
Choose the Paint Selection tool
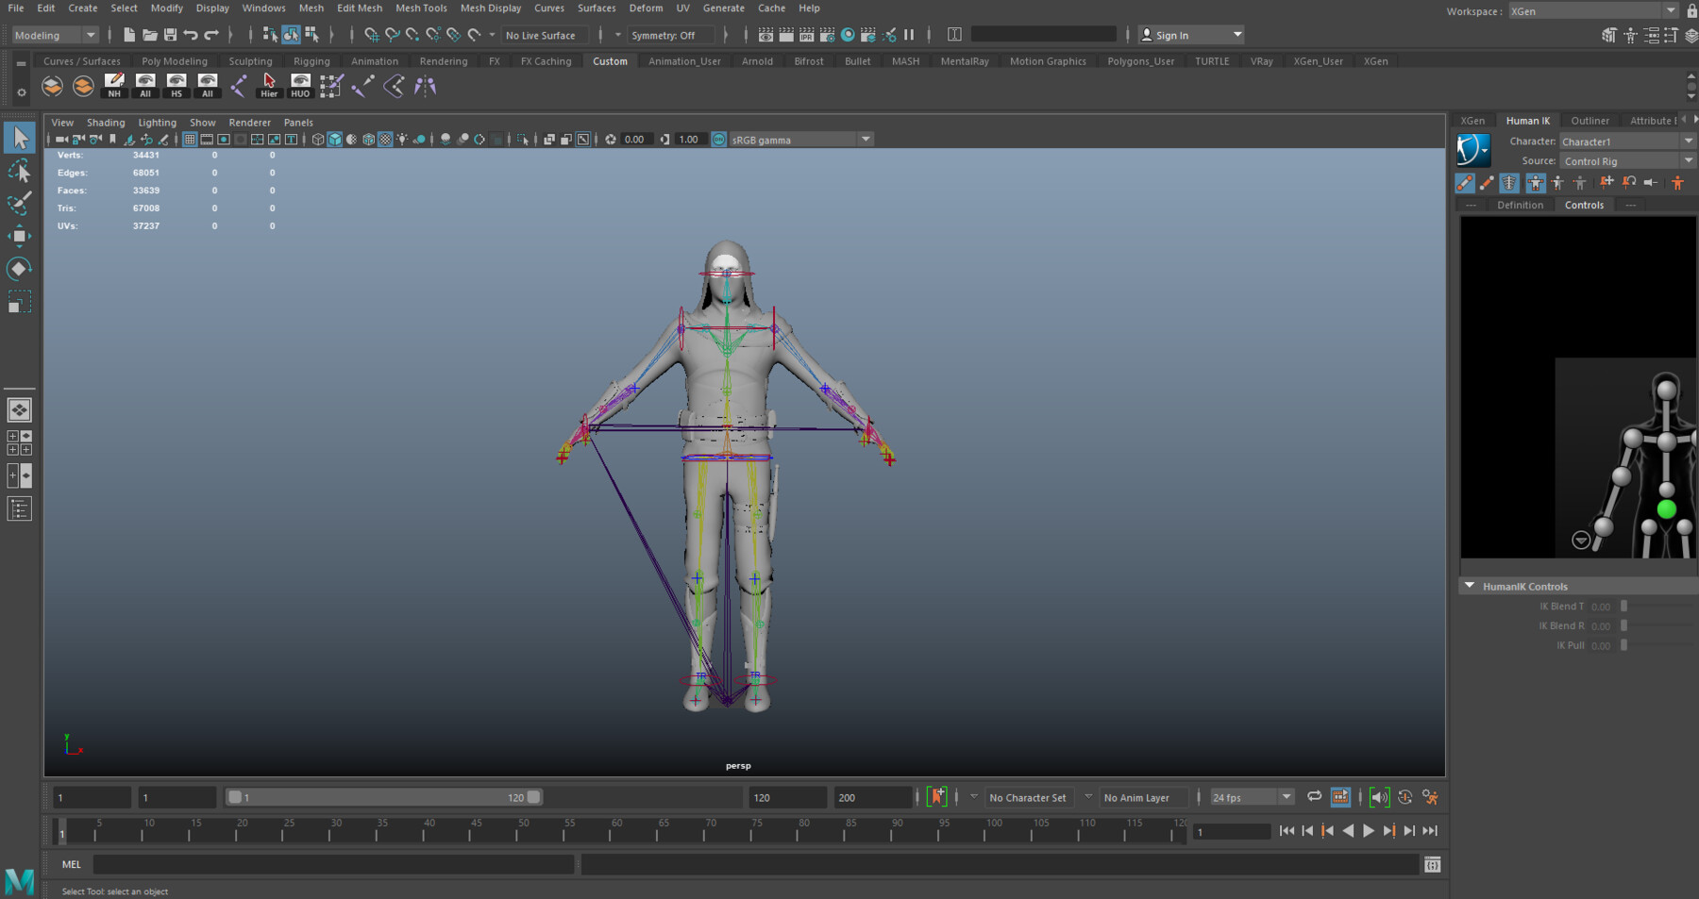[x=19, y=203]
